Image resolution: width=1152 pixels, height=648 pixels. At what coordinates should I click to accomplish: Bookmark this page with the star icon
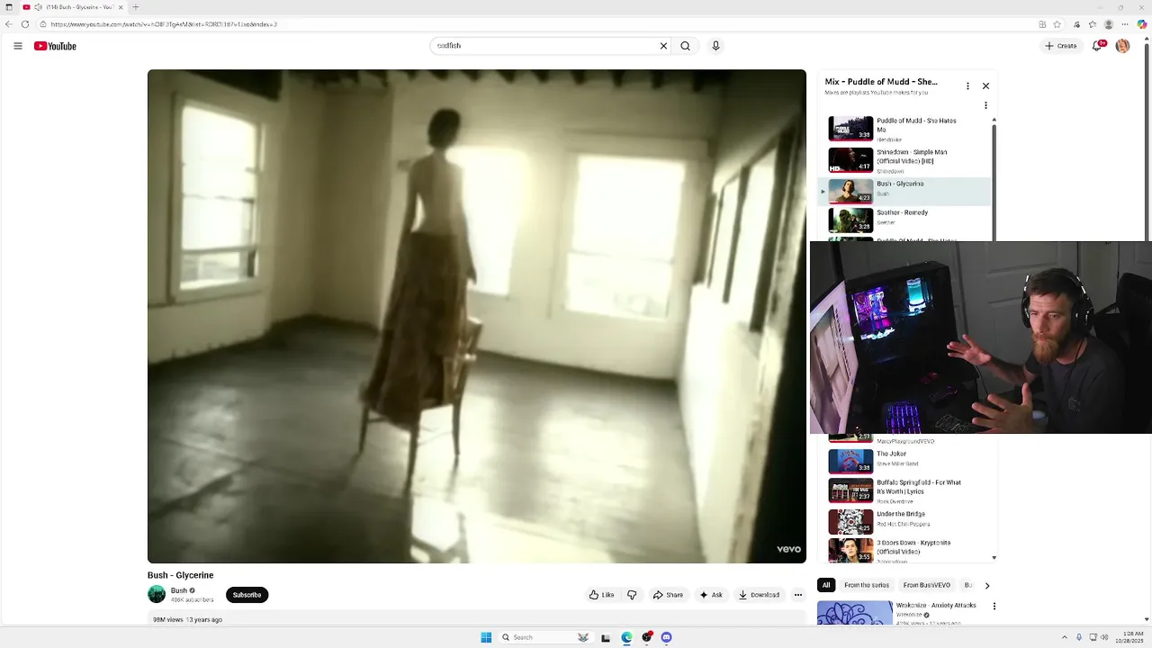[1057, 24]
